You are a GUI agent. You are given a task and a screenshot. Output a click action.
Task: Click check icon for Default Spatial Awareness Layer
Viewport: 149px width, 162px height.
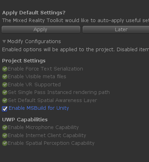coord(5,100)
